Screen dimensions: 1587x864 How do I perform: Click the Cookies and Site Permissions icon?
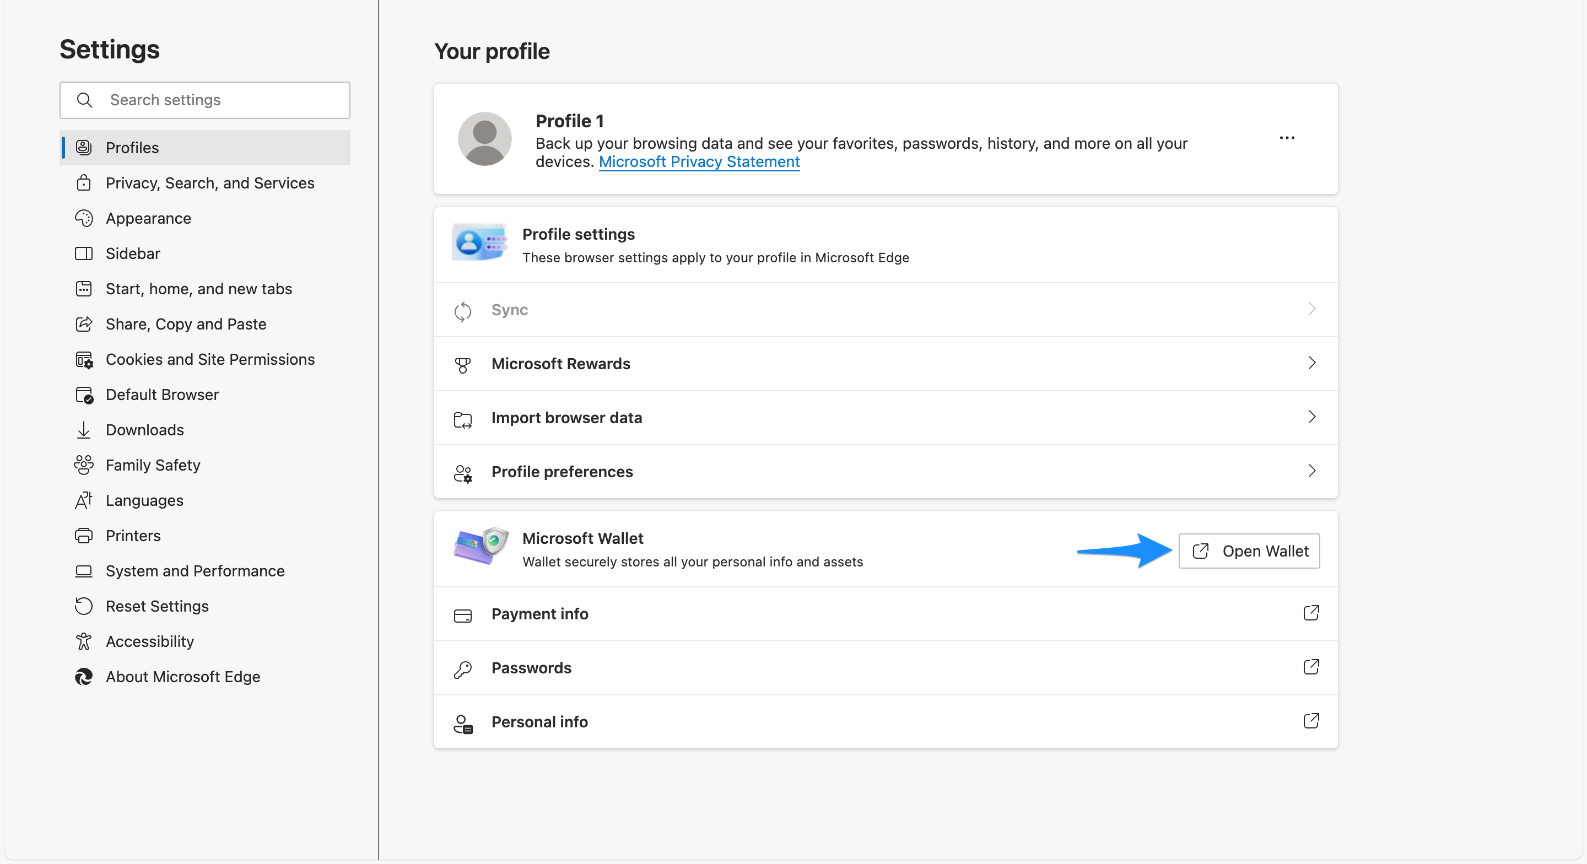pos(84,359)
